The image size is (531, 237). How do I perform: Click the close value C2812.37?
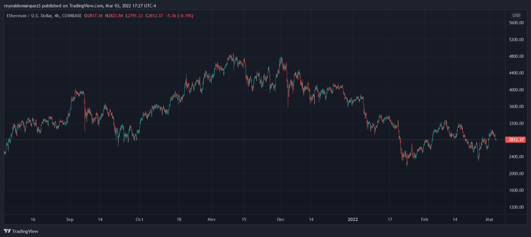point(154,16)
